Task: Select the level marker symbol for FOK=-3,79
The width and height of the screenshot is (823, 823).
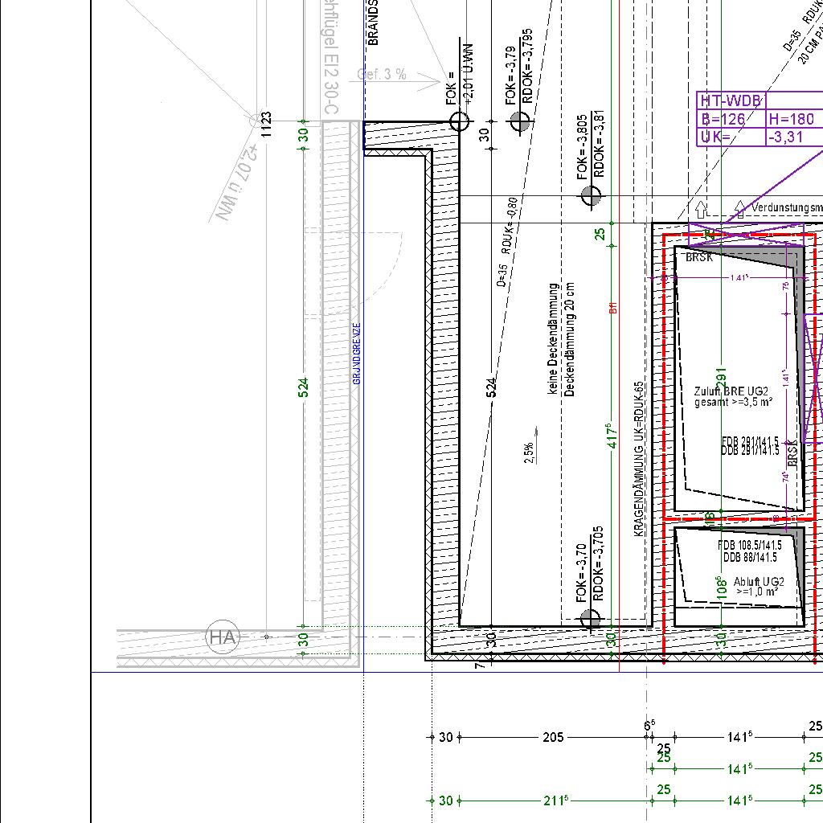Action: [520, 121]
